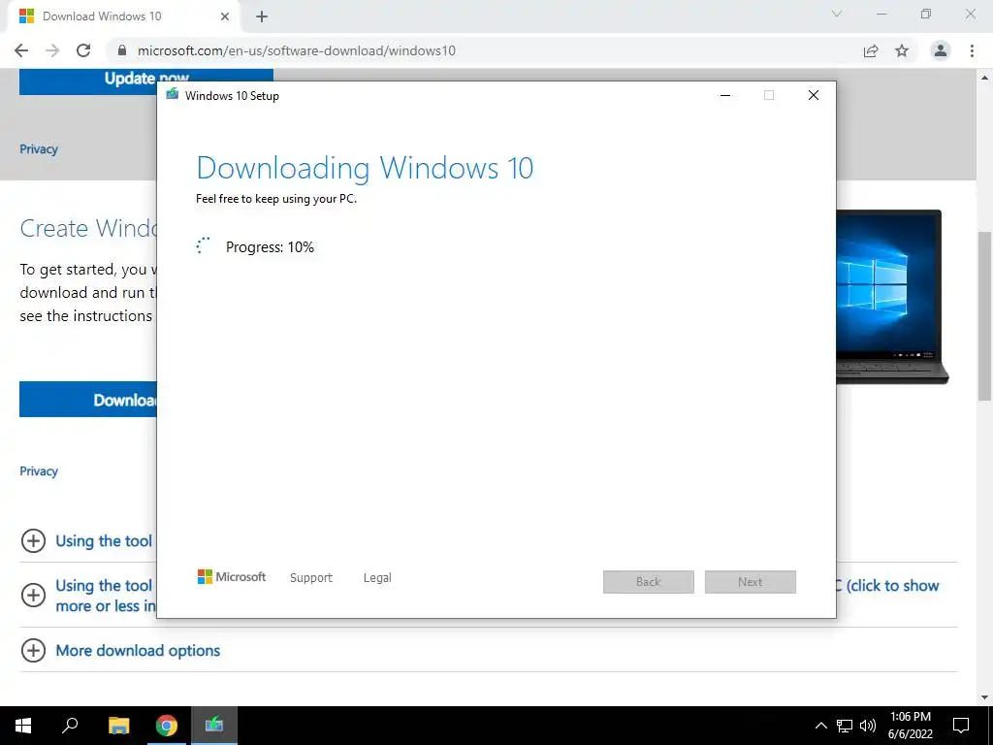The height and width of the screenshot is (745, 993).
Task: Open the Chrome profile avatar
Action: point(941,50)
